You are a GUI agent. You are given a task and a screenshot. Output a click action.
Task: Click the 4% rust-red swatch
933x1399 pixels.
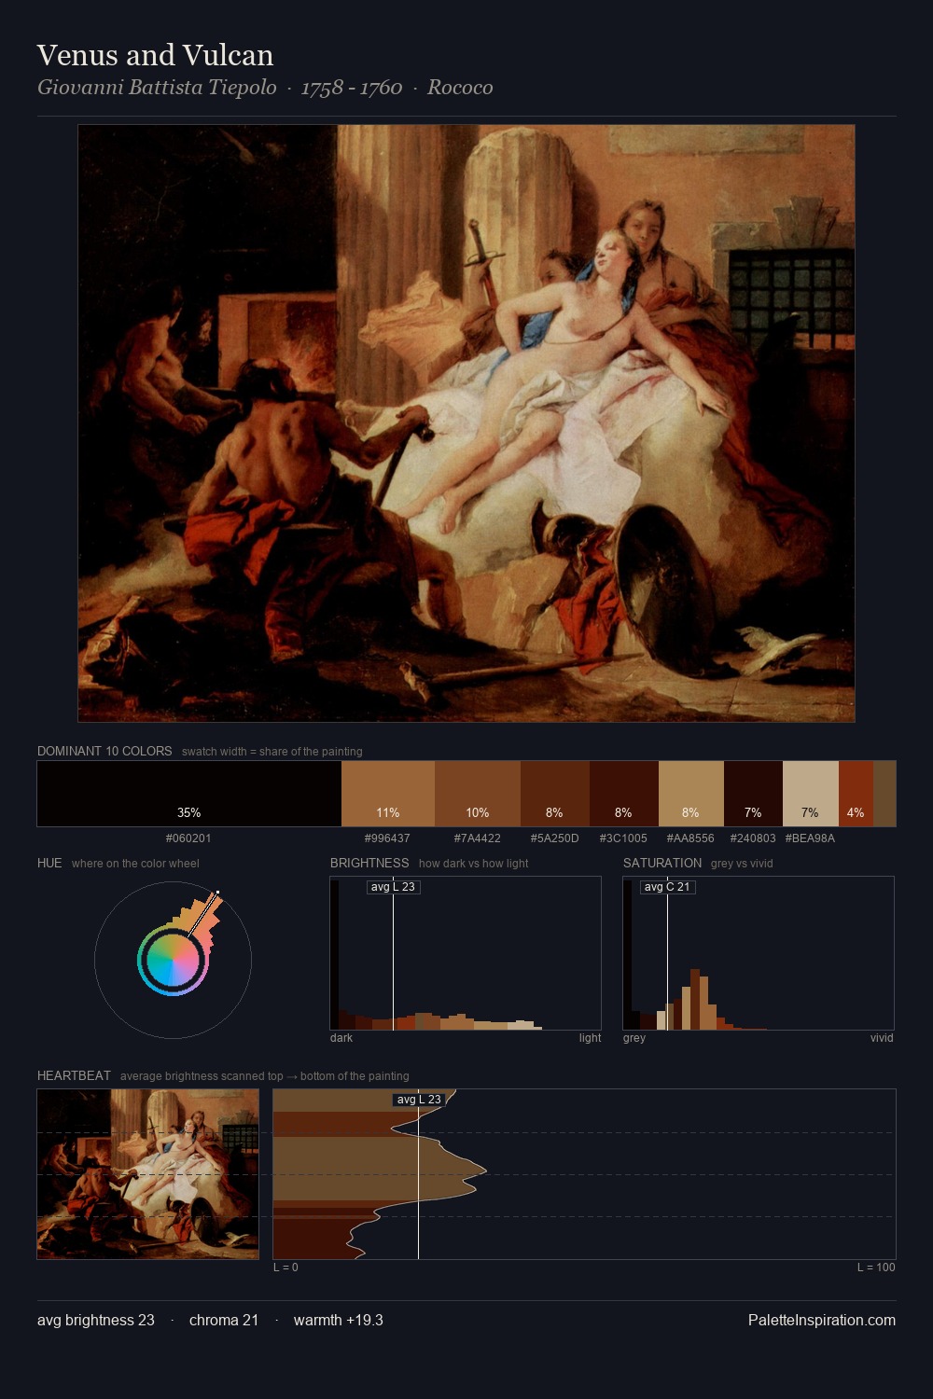[x=856, y=794]
